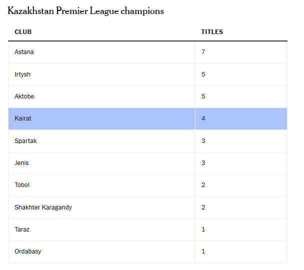Click the titles cell in Aktobe row
Viewport: 304px width, 270px height.
pyautogui.click(x=203, y=96)
